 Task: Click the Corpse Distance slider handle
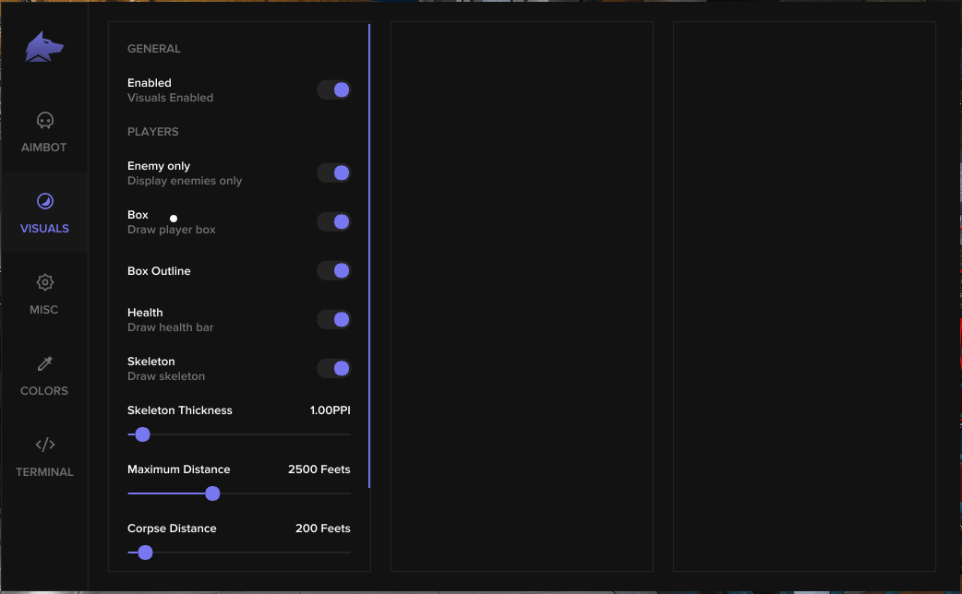pyautogui.click(x=144, y=552)
